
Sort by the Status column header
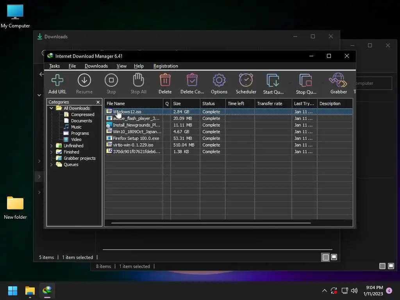(x=213, y=104)
